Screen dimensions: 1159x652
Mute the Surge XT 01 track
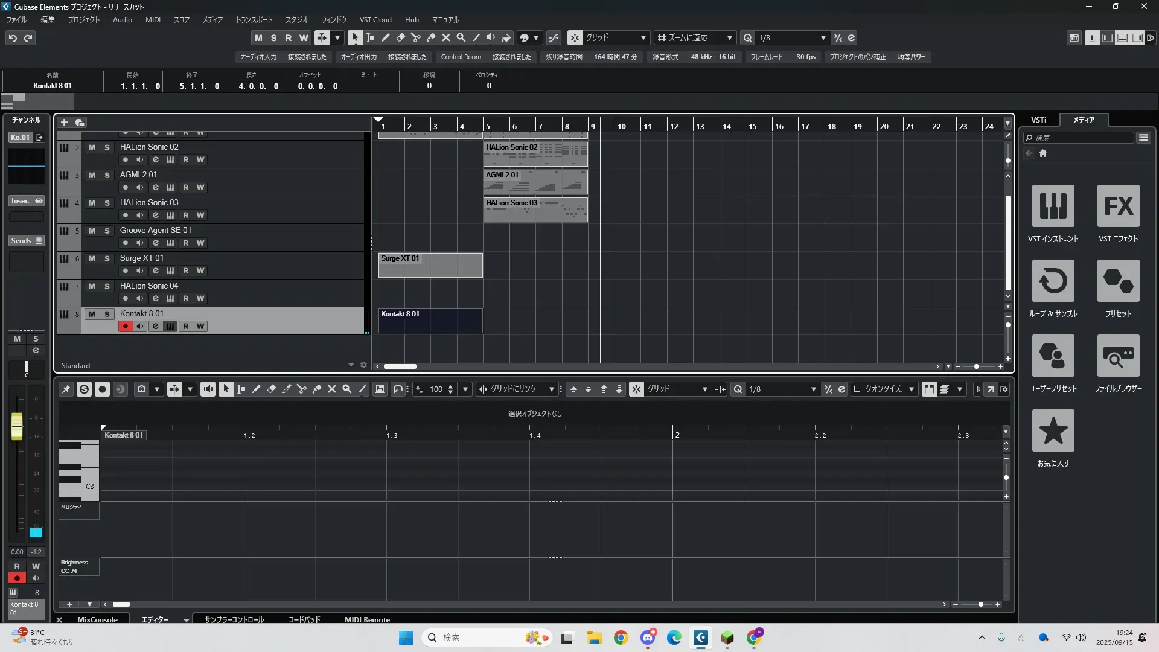[x=92, y=258]
